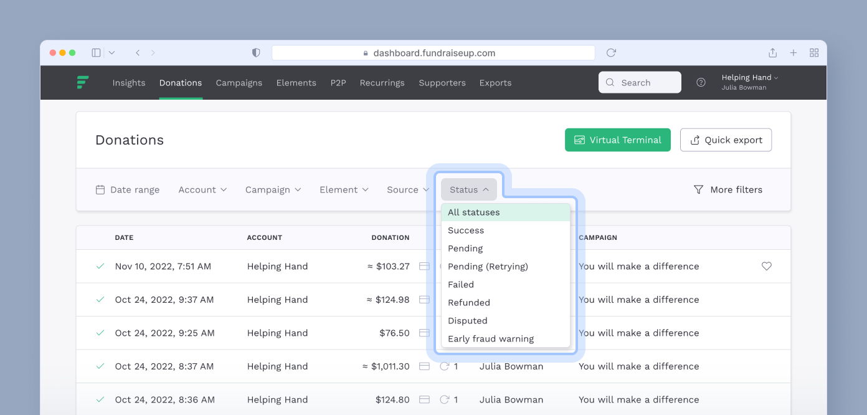The image size is (867, 415).
Task: Go to the Recurrings tab
Action: tap(382, 82)
